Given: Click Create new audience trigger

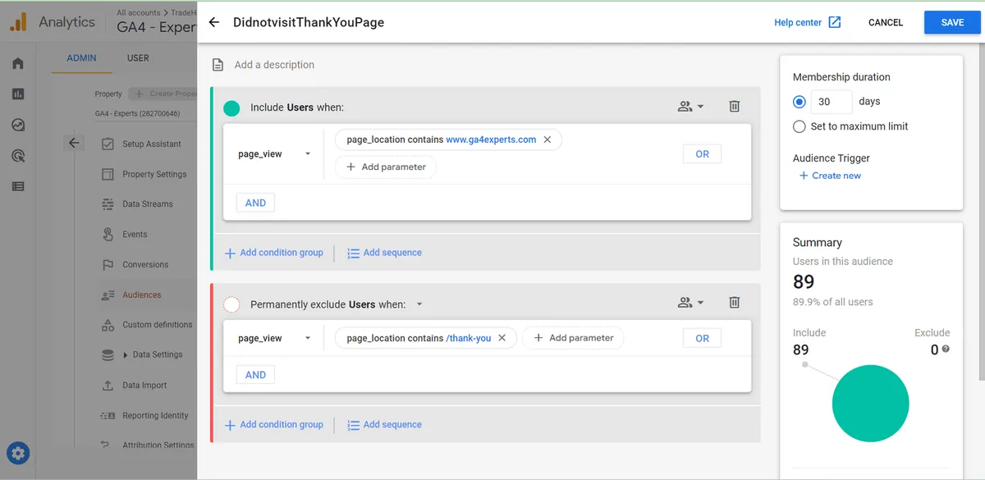Looking at the screenshot, I should pyautogui.click(x=830, y=176).
